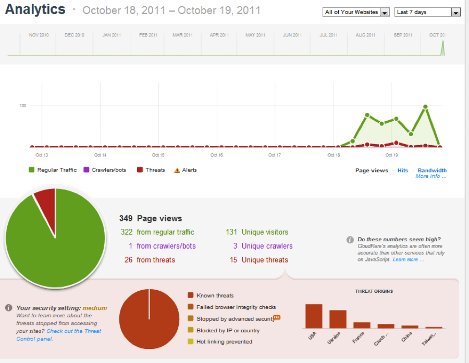Click the 'medium' security setting value
The height and width of the screenshot is (363, 469).
[x=94, y=308]
